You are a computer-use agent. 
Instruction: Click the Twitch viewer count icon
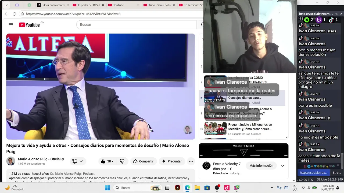point(319,20)
